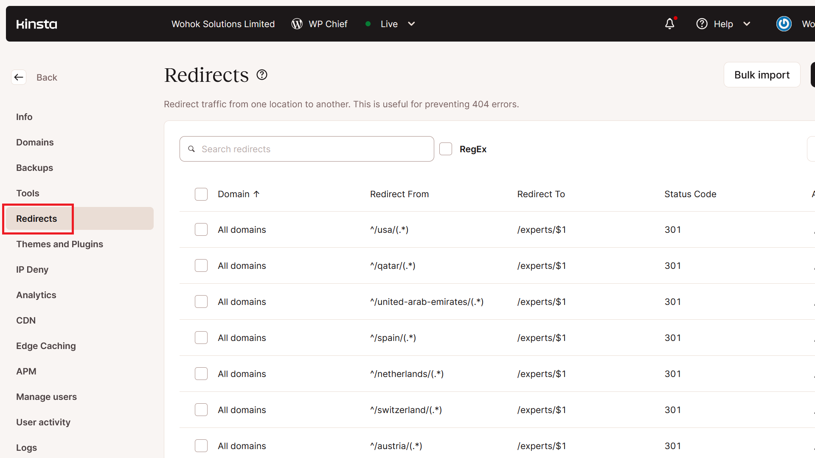Open the Logs section
815x458 pixels.
(26, 447)
